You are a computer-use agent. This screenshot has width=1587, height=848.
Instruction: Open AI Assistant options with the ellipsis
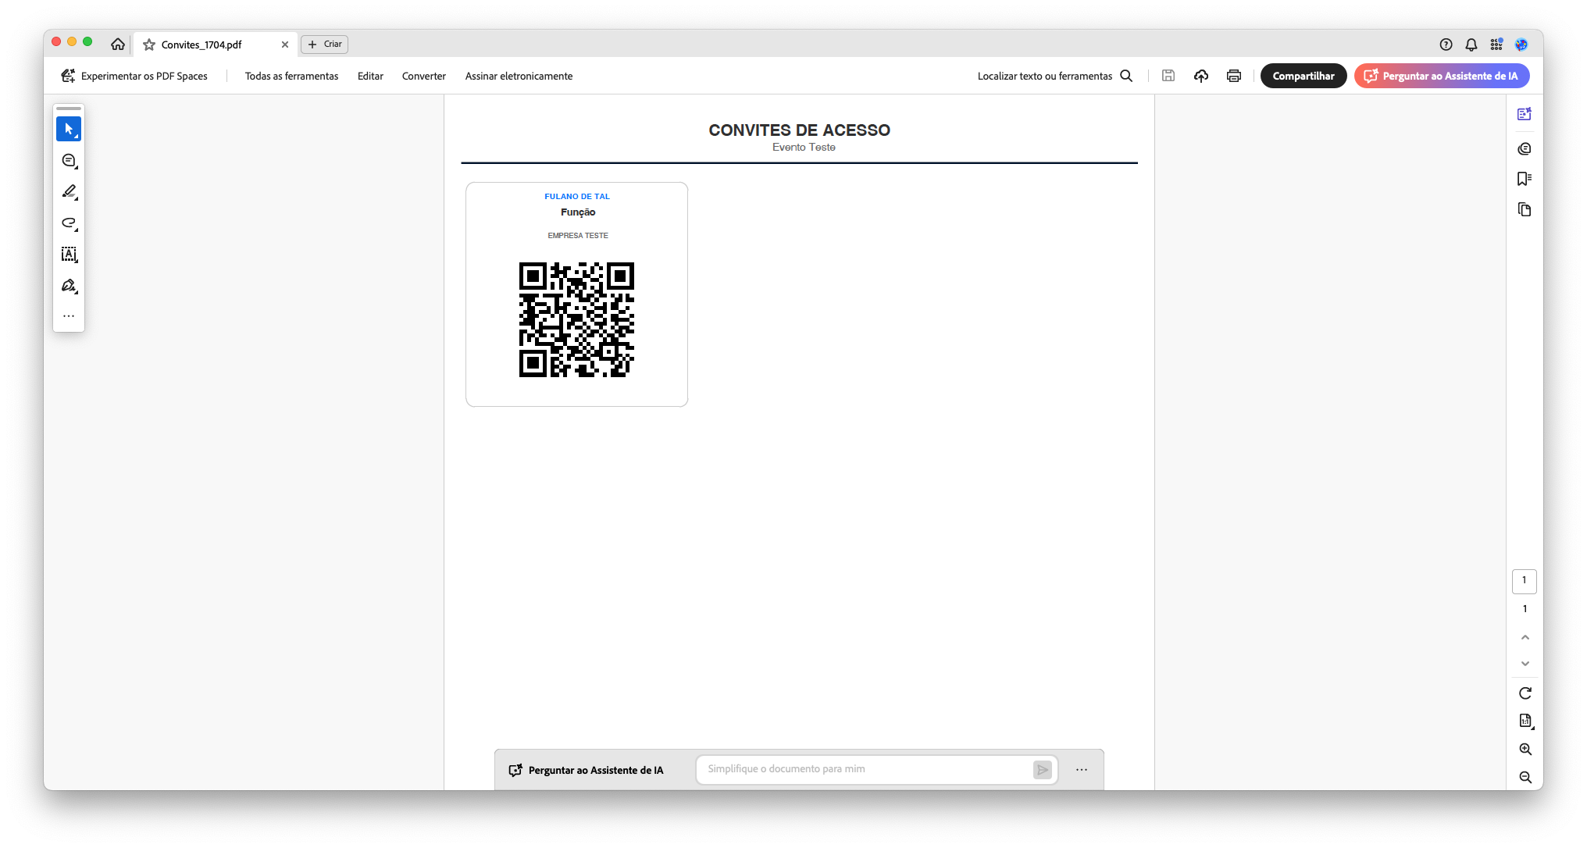tap(1082, 769)
